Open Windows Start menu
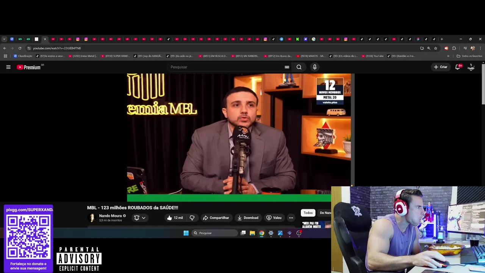Viewport: 485px width, 273px height. (186, 233)
